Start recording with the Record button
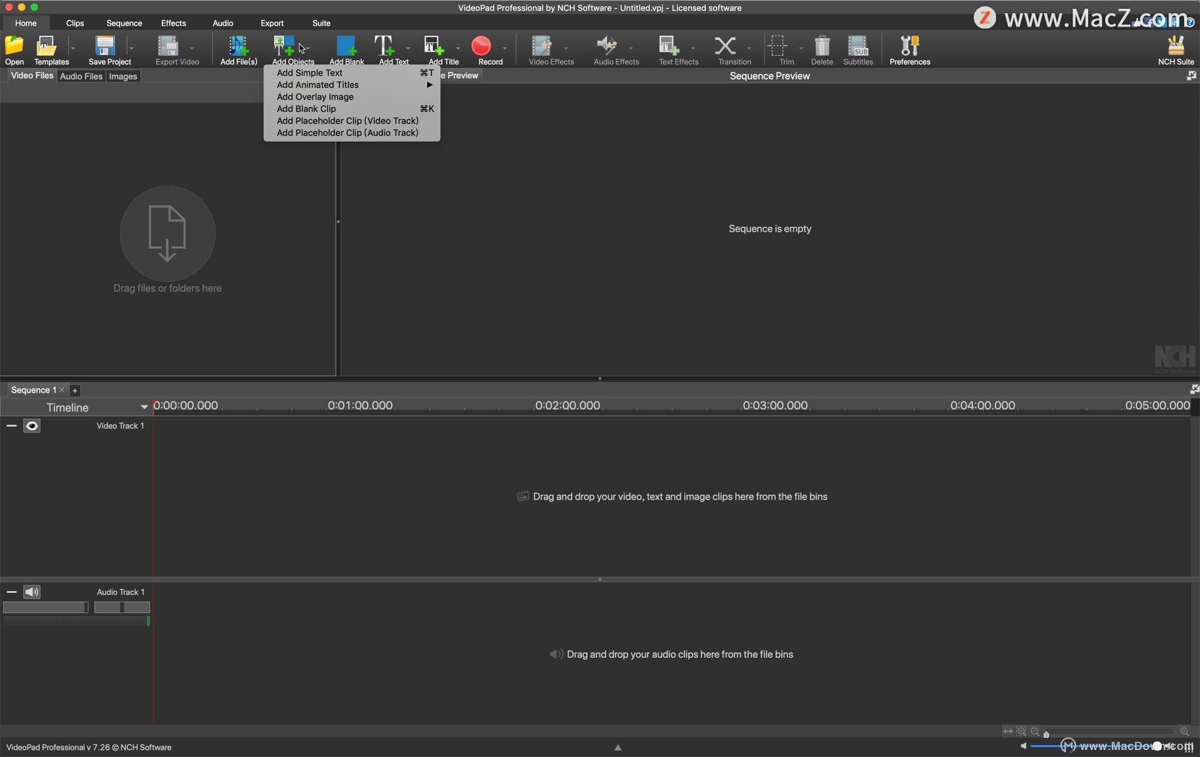Image resolution: width=1200 pixels, height=757 pixels. point(482,46)
